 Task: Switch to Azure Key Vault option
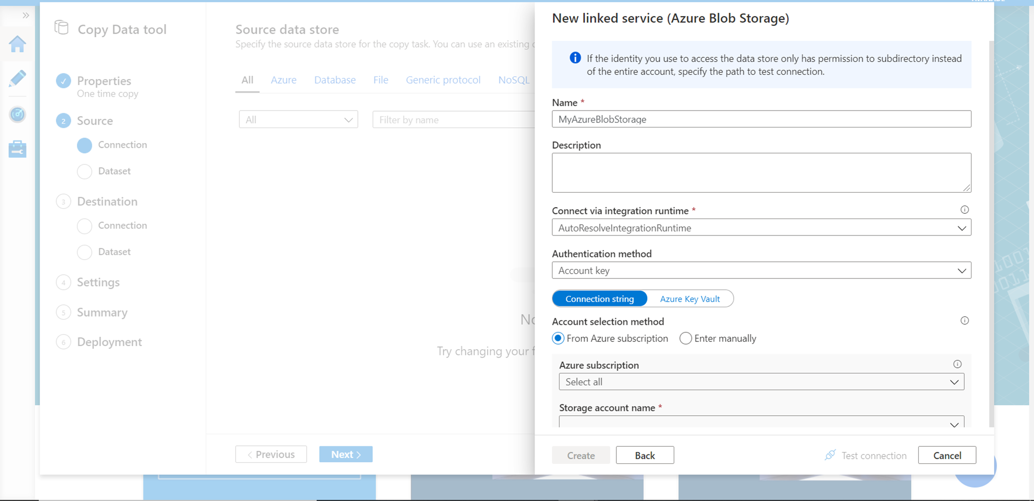click(690, 299)
